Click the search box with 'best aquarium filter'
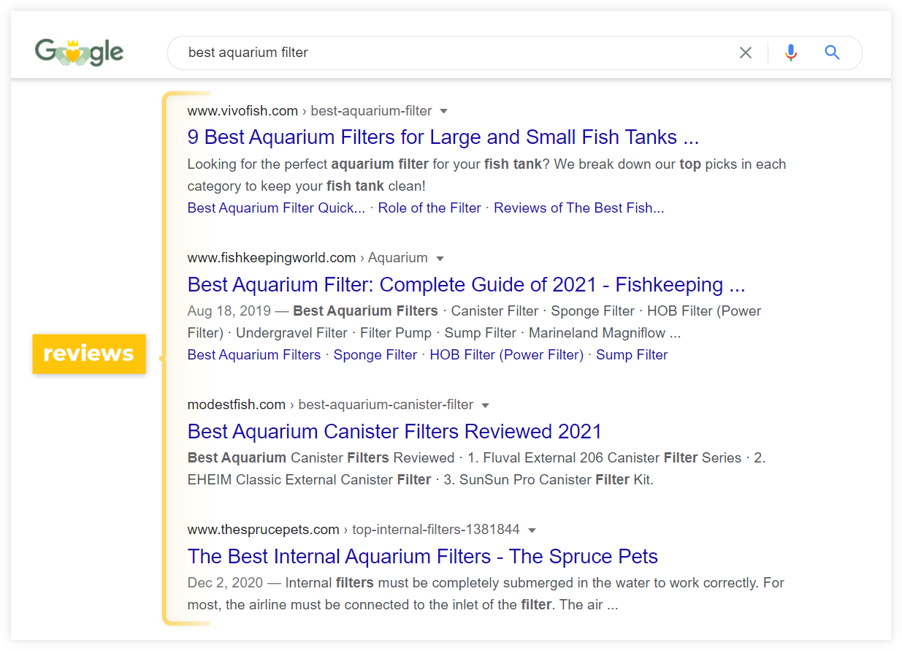This screenshot has width=902, height=651. (x=438, y=53)
